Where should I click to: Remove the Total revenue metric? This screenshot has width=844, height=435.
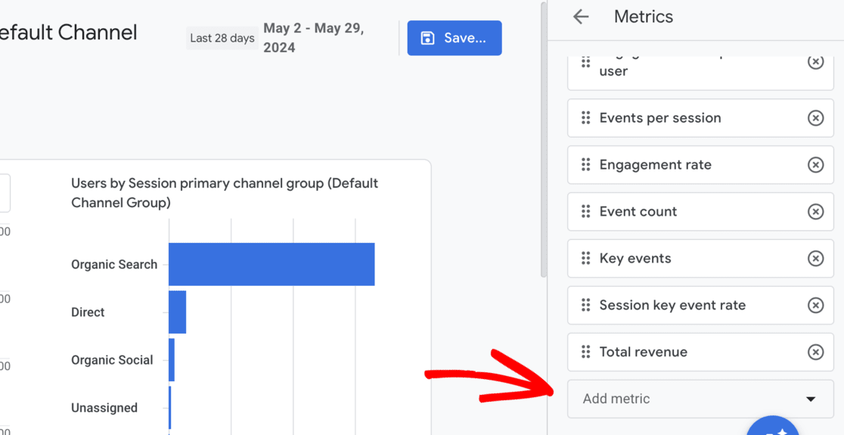(x=815, y=352)
